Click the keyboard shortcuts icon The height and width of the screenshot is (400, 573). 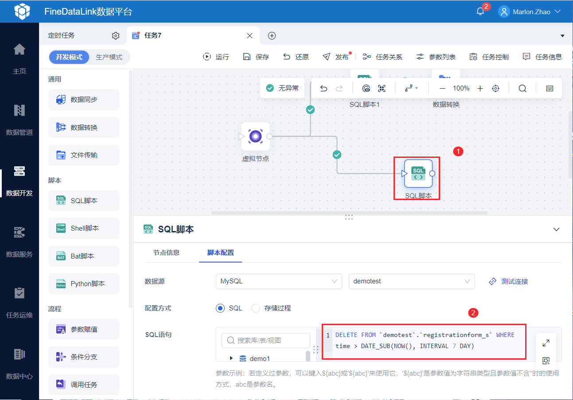550,88
